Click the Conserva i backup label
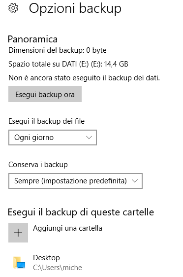Screen dimensions: 183x277 point(38,165)
